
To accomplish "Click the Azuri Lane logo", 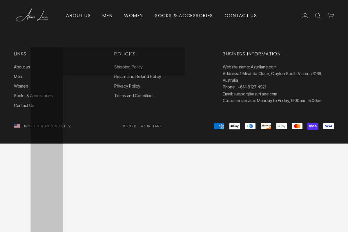I will point(32,15).
